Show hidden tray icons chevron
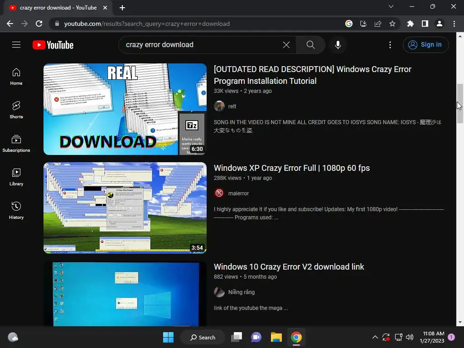 click(375, 337)
